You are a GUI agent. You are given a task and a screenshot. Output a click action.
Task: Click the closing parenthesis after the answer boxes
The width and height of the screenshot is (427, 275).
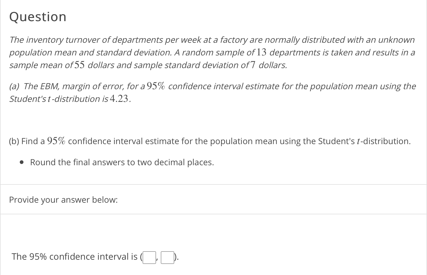176,257
